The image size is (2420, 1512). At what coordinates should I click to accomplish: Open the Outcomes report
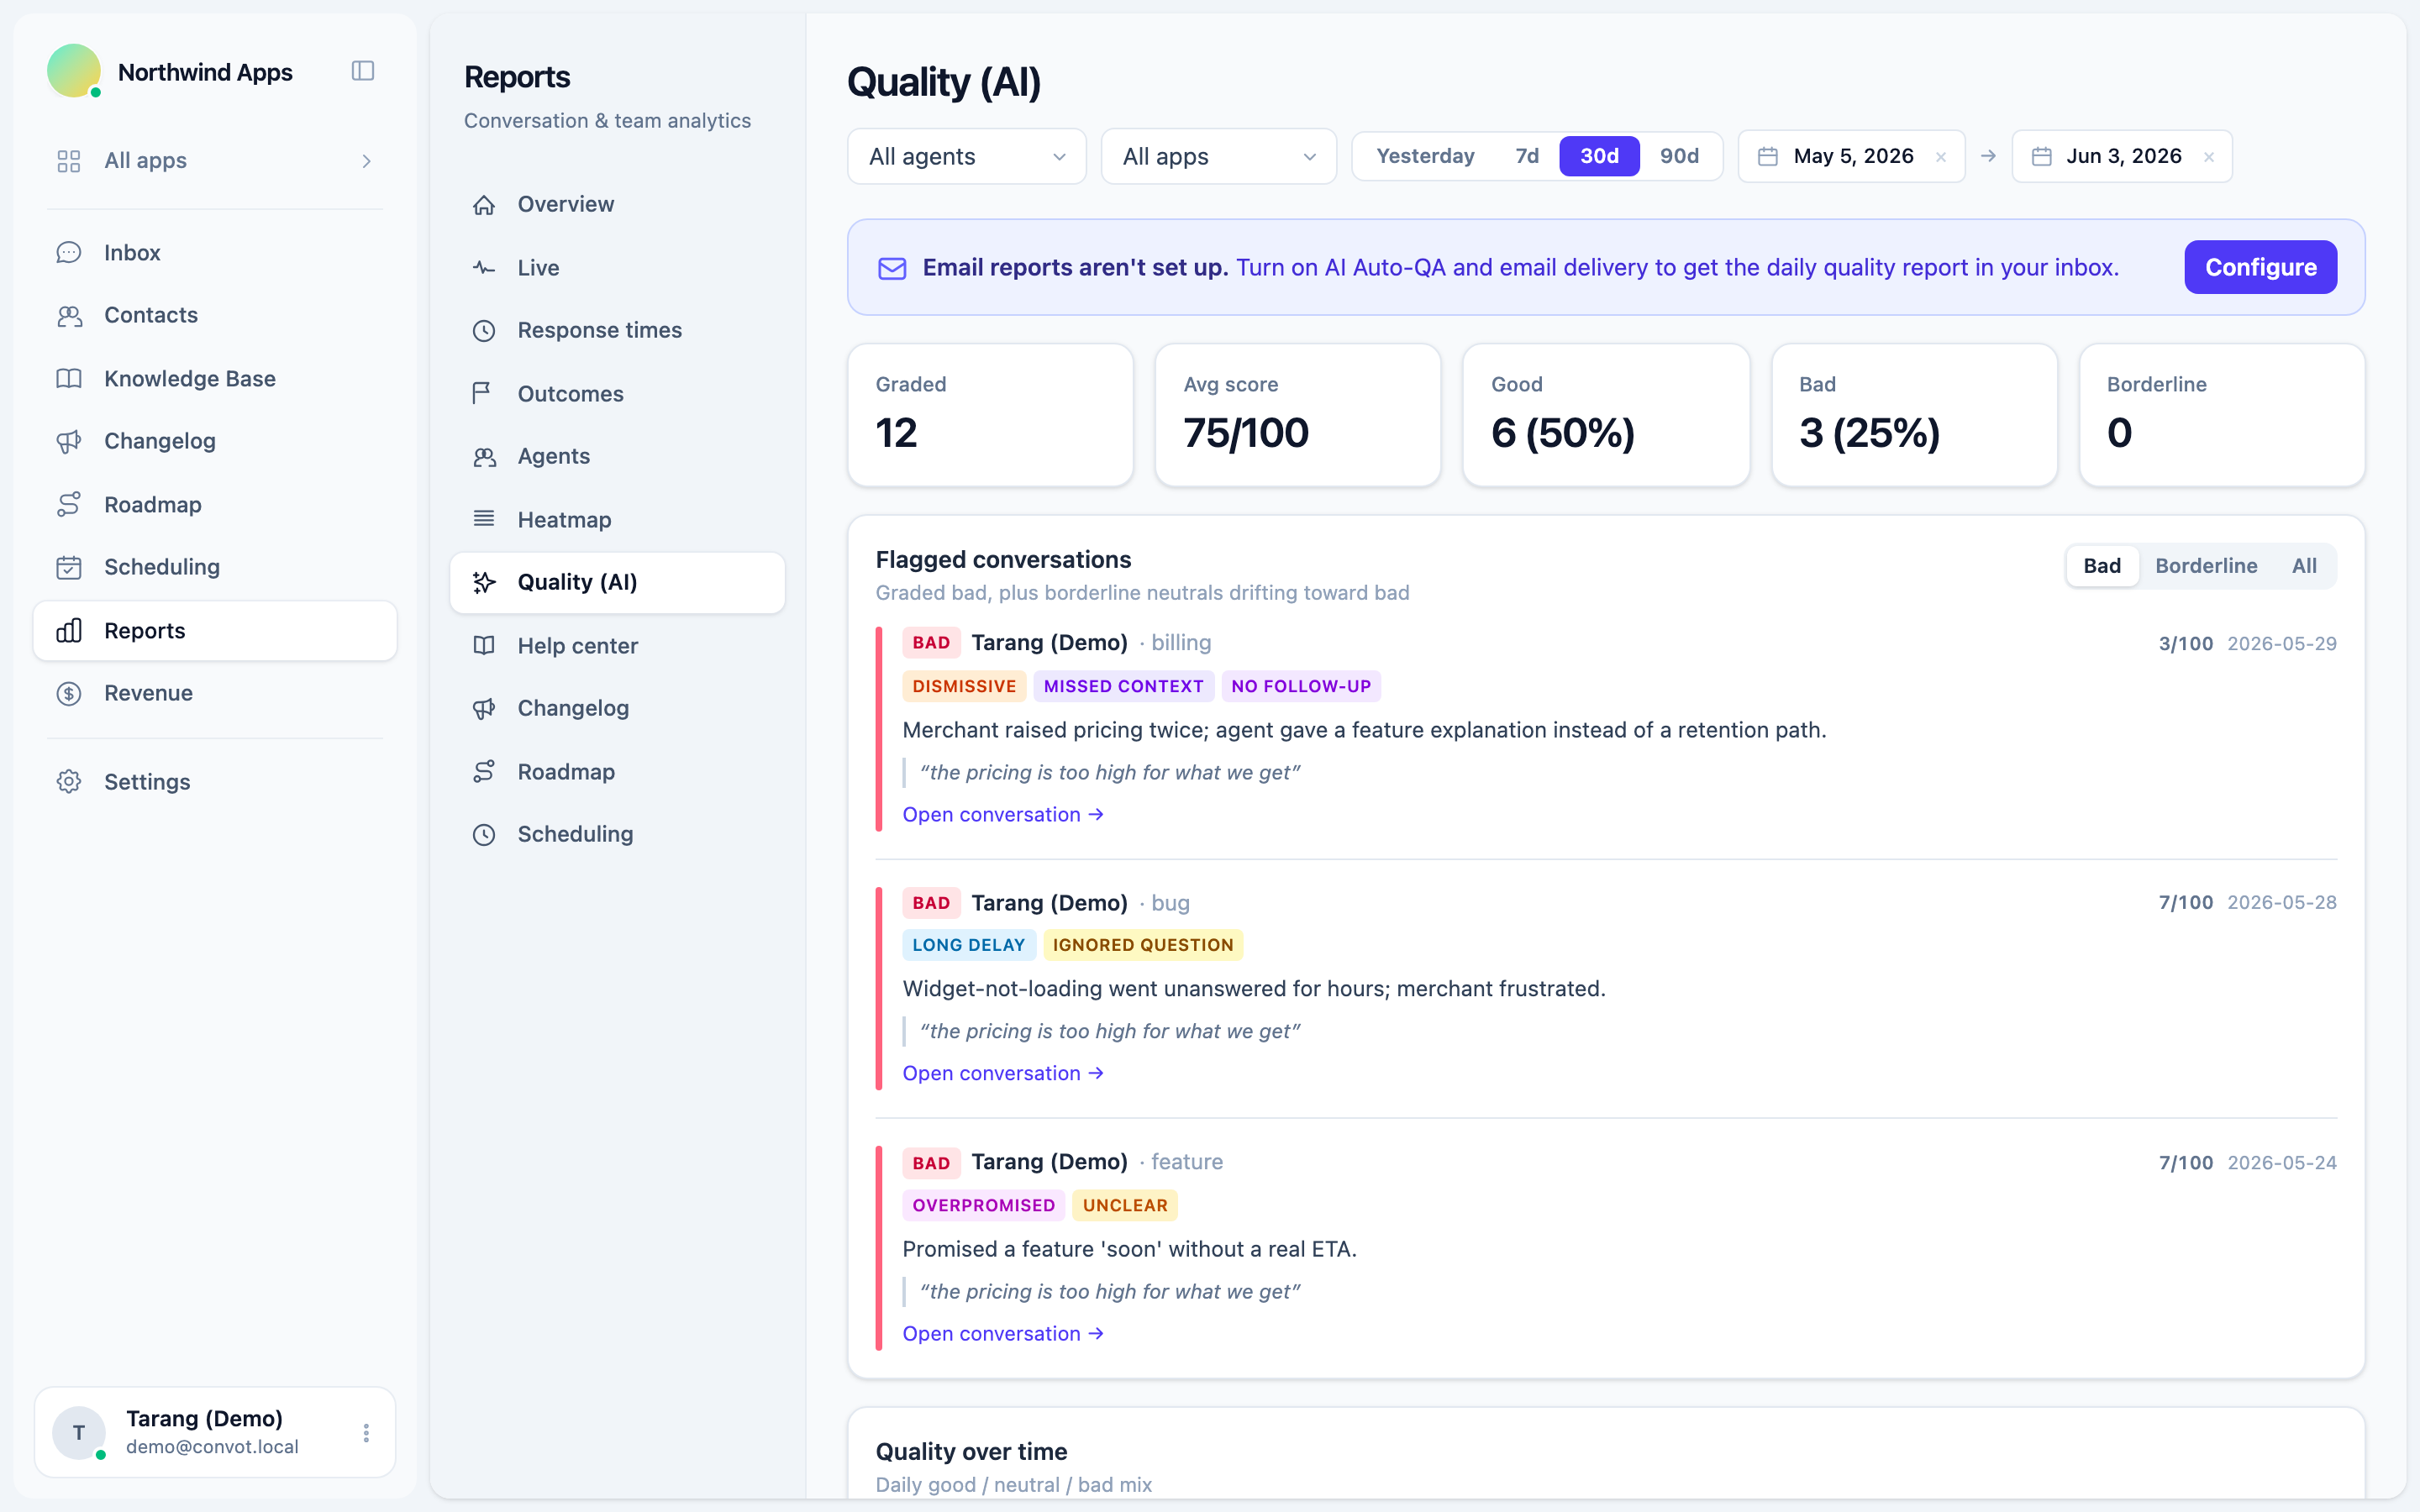click(617, 394)
